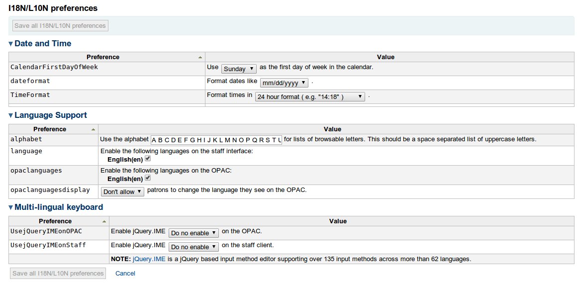This screenshot has height=283, width=577.
Task: Collapse the Date and Time section arrow
Action: 11,44
